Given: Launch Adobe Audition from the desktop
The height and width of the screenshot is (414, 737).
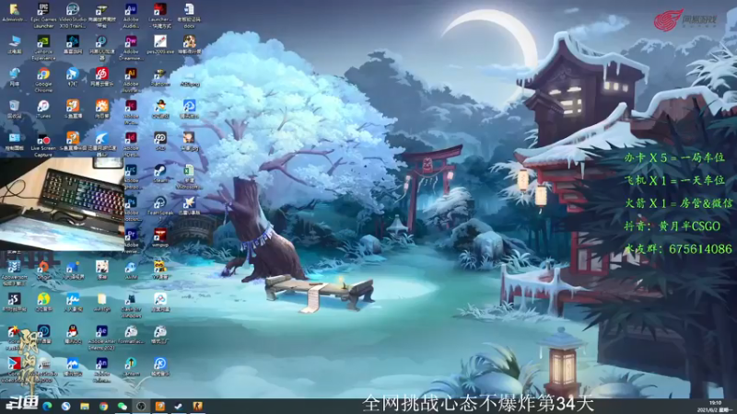Looking at the screenshot, I should pos(131,15).
